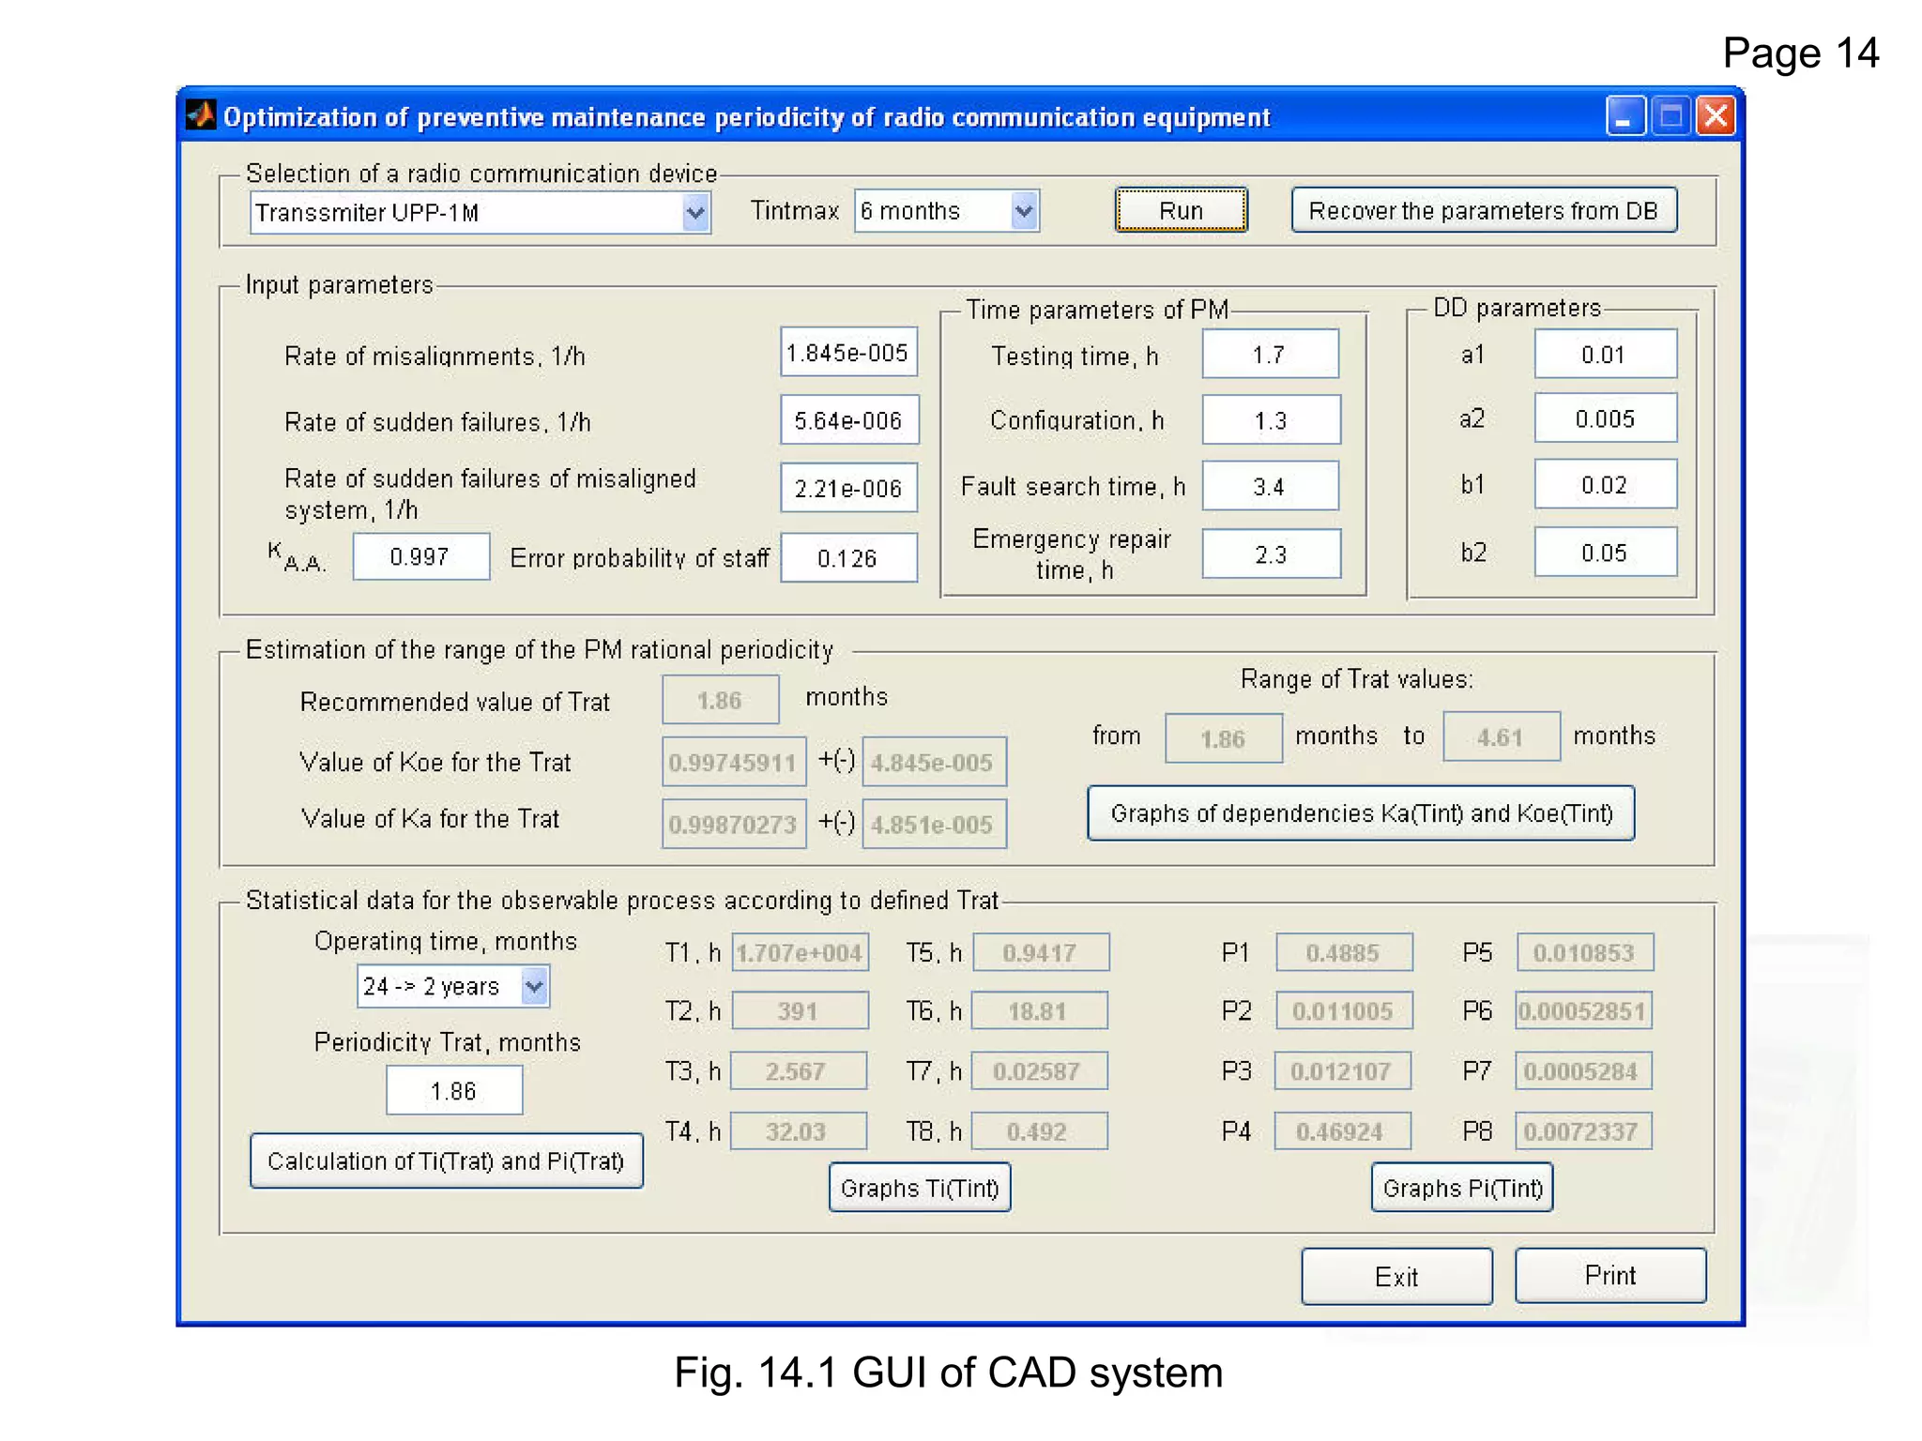Click the Koe tolerance 4.845e-005

click(x=934, y=762)
